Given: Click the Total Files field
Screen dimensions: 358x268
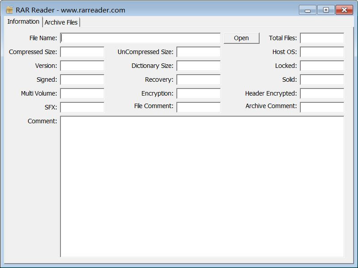Looking at the screenshot, I should tap(322, 38).
